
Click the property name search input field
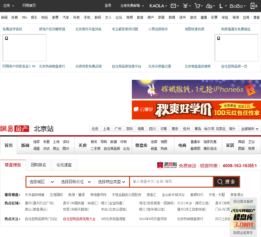171,182
